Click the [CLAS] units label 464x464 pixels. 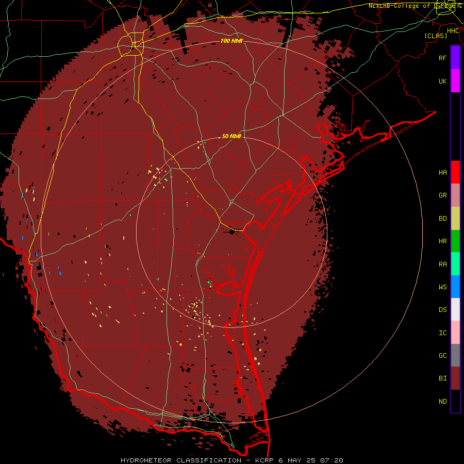coord(436,36)
